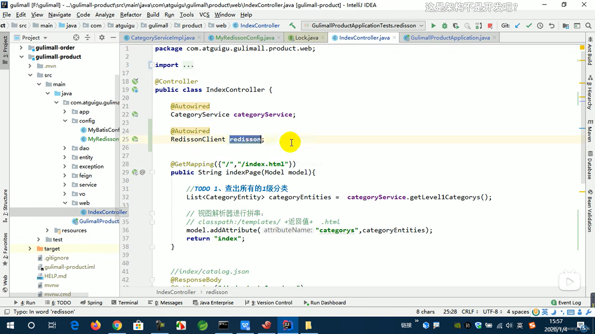
Task: Open 9: Version Control tool window
Action: (268, 302)
